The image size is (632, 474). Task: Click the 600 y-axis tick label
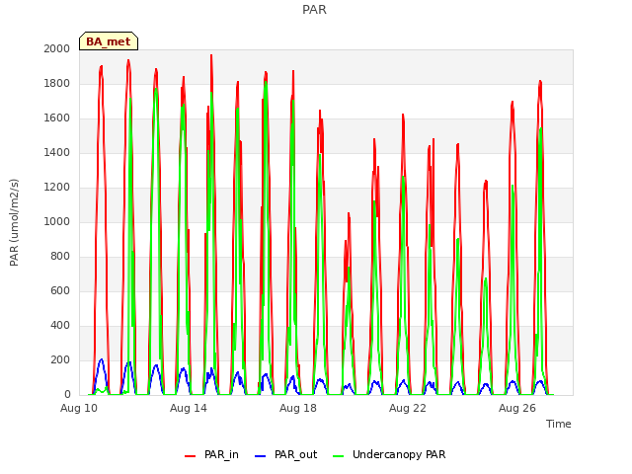pyautogui.click(x=60, y=290)
